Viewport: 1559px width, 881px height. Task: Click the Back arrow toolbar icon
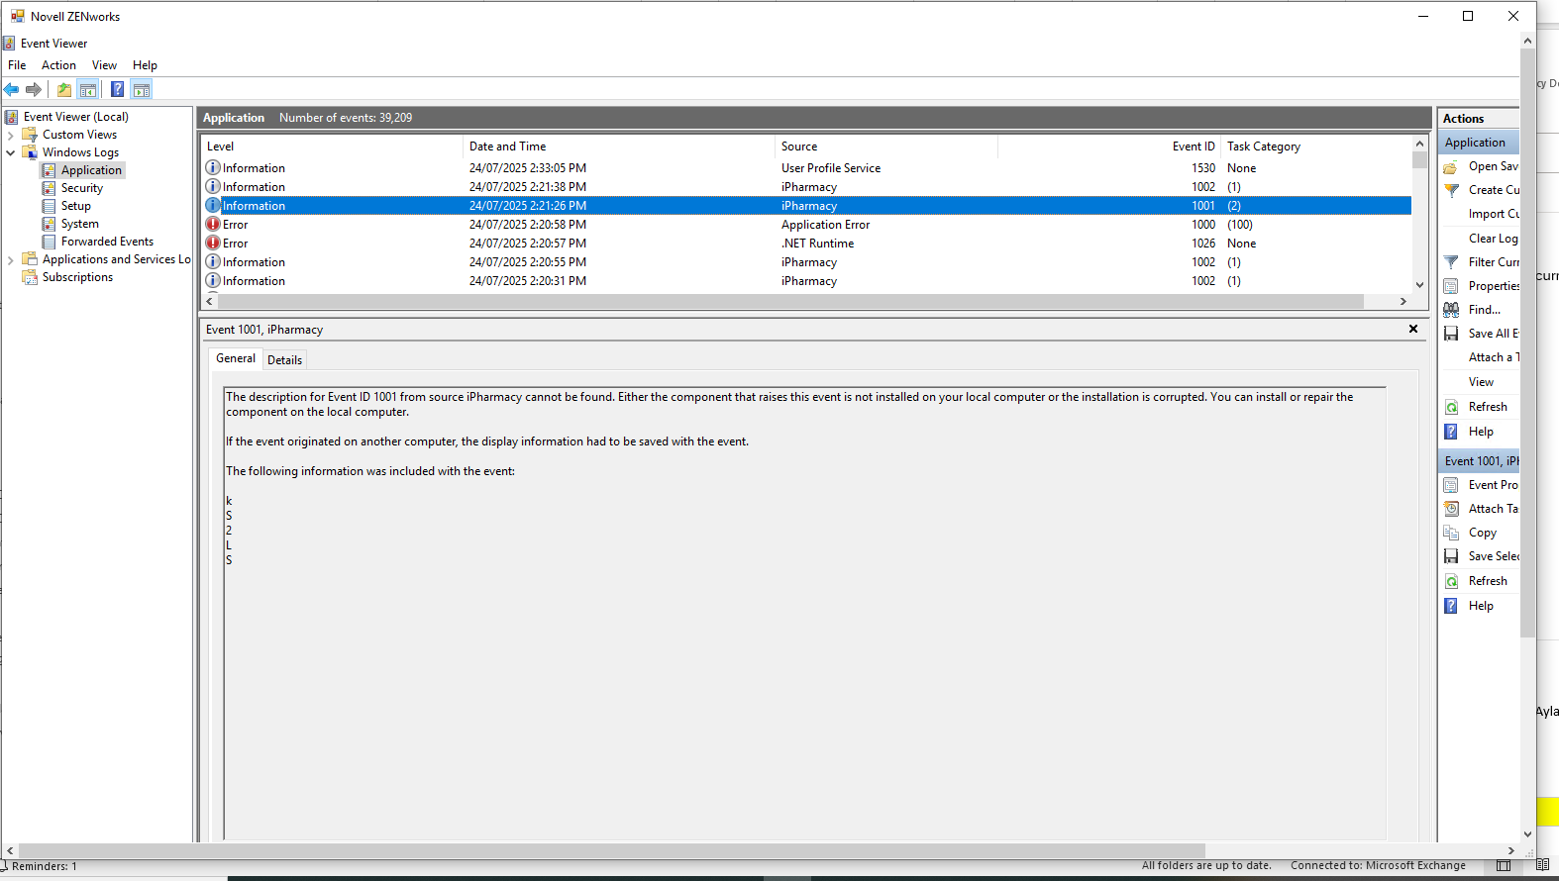coord(12,89)
